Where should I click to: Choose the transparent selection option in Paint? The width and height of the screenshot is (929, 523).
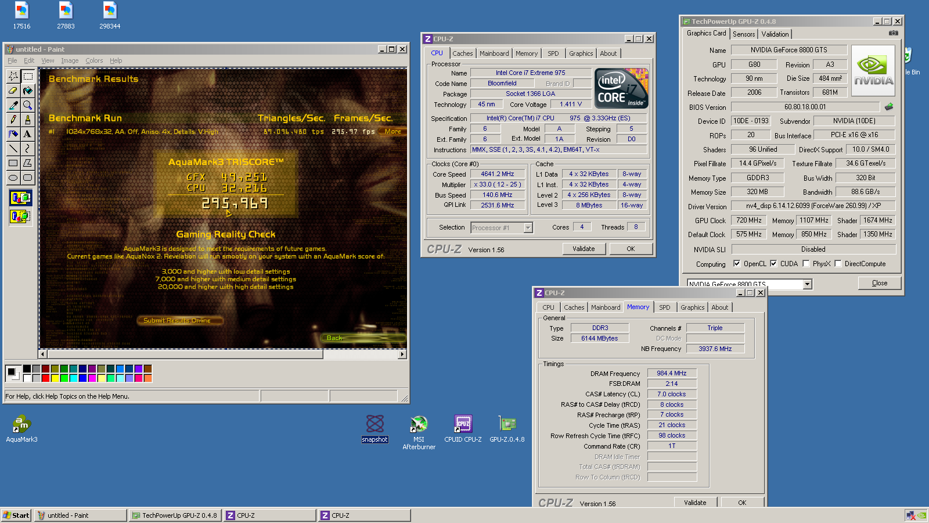pos(20,216)
